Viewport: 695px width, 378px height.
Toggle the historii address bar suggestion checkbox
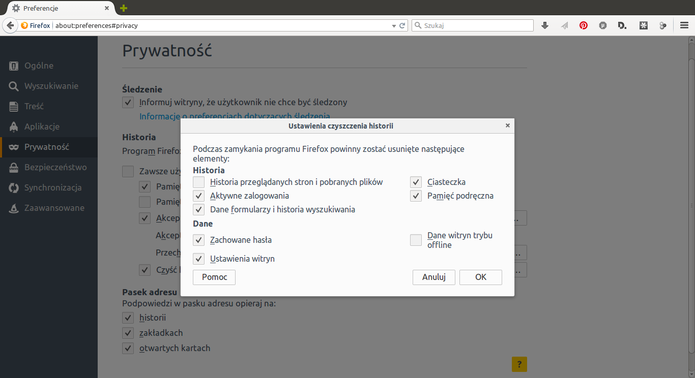pyautogui.click(x=128, y=318)
